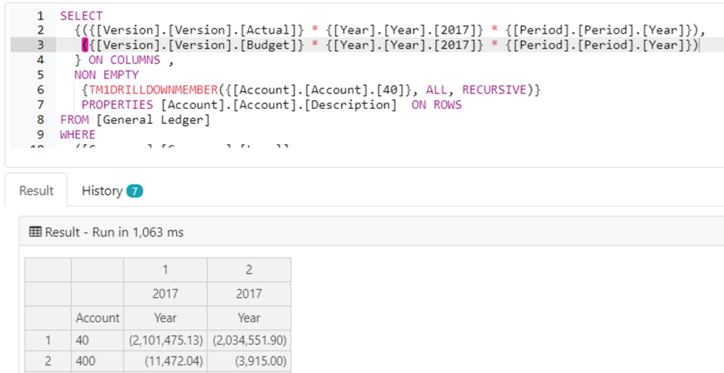This screenshot has width=724, height=373.
Task: Click [General Ledger] in the FROM clause
Action: click(153, 120)
